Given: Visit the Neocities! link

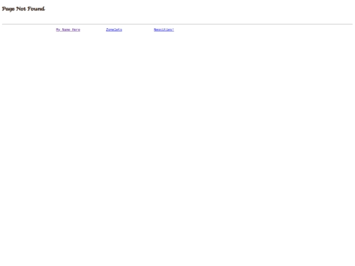Looking at the screenshot, I should tap(164, 30).
